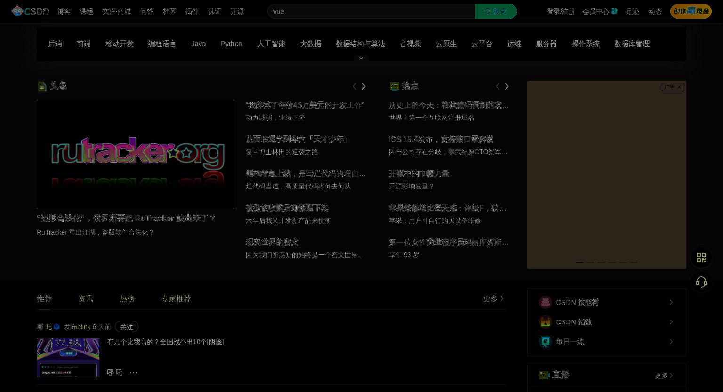
Task: Select the 前端 category
Action: pos(84,44)
